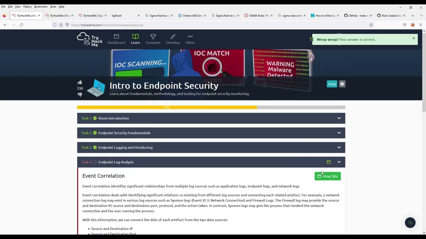Expand Task 3 Endpoint Logging and Monitoring chevron

[x=339, y=147]
